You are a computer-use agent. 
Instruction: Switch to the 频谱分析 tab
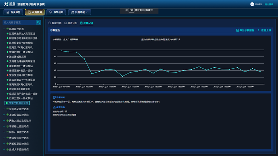(71, 23)
